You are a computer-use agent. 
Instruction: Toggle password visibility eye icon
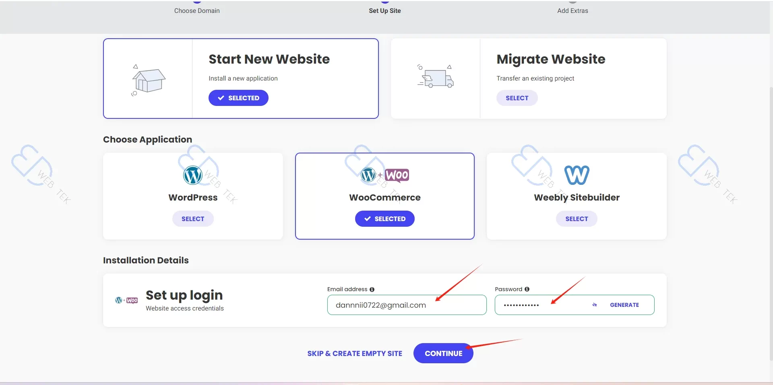[595, 305]
